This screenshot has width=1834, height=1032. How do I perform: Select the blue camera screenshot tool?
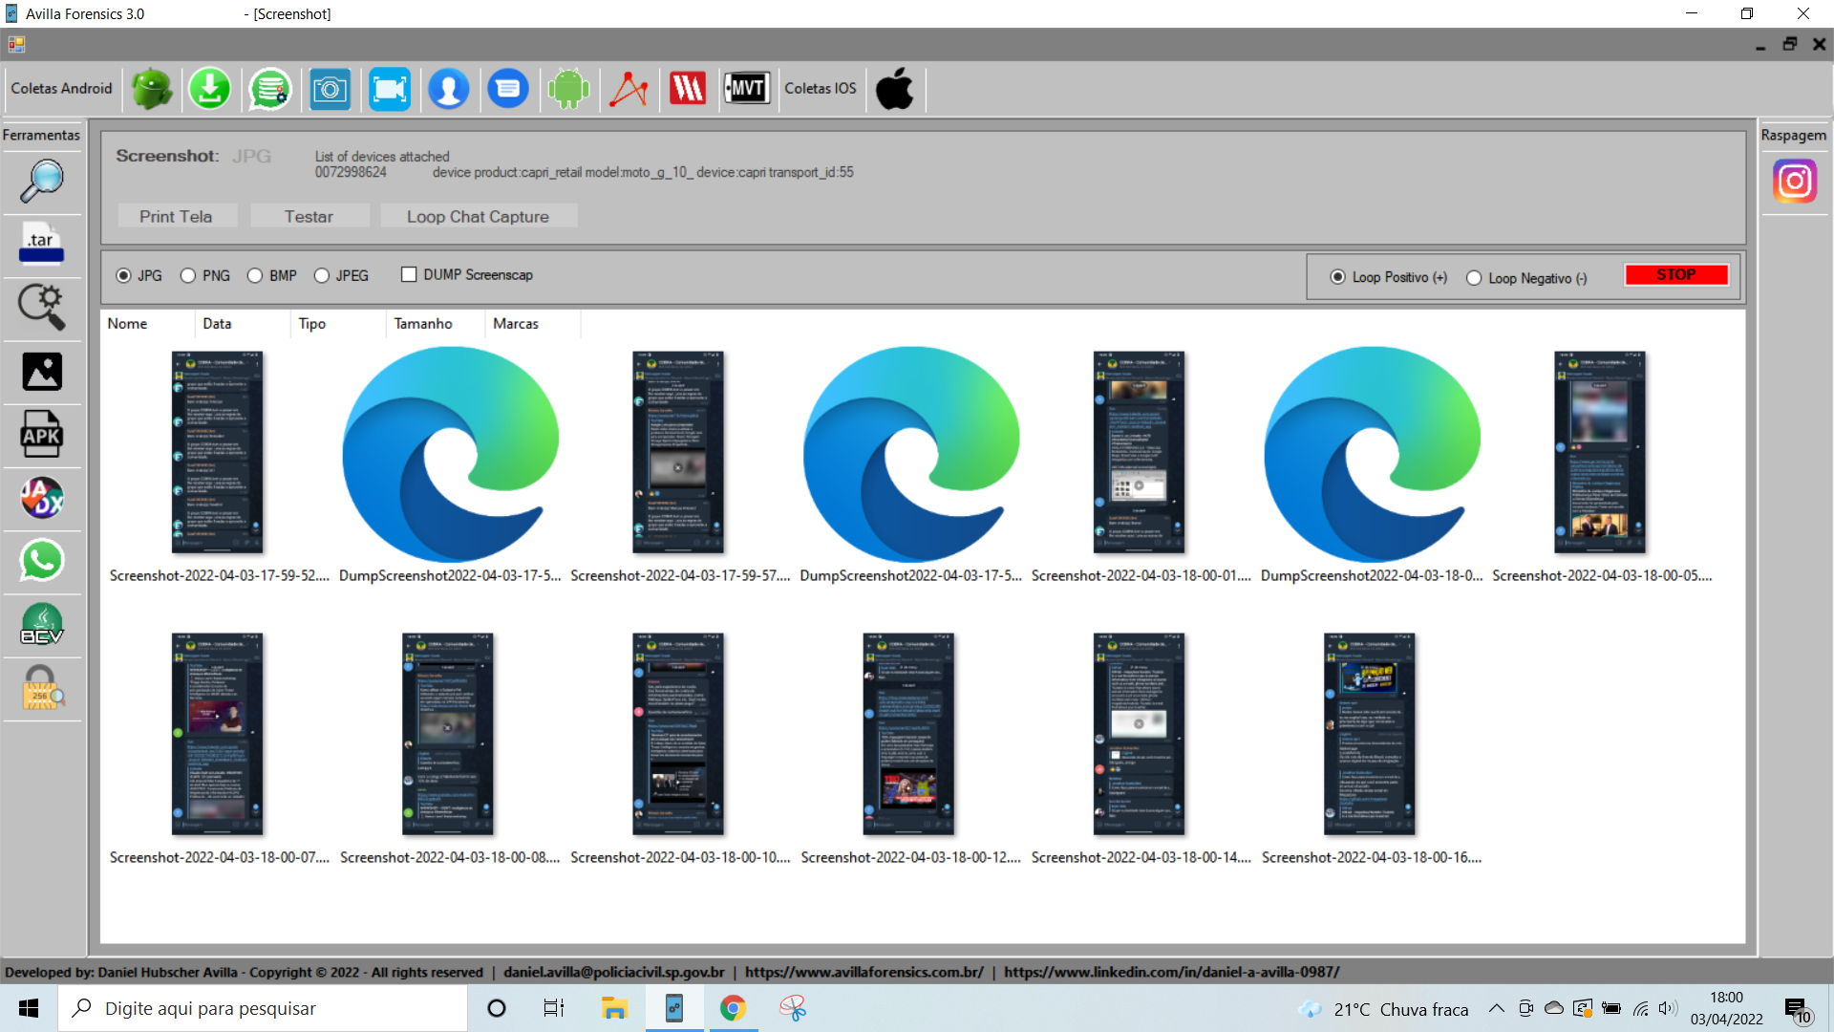331,89
